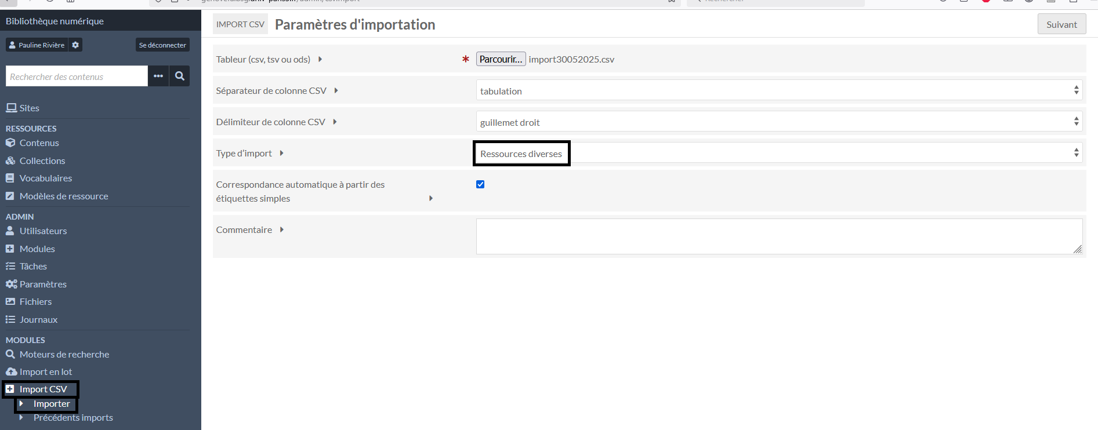Screen dimensions: 1098x430
Task: Click the Suivant button
Action: (1061, 24)
